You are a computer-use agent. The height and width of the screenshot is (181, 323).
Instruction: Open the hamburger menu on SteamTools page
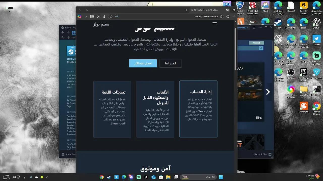click(214, 24)
